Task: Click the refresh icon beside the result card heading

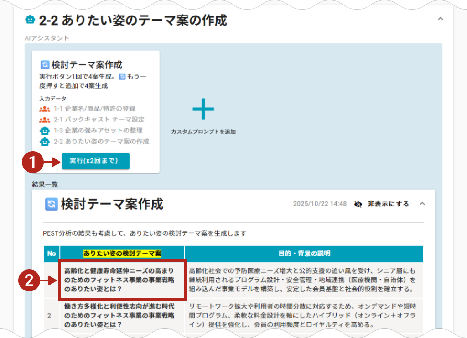Action: click(51, 204)
